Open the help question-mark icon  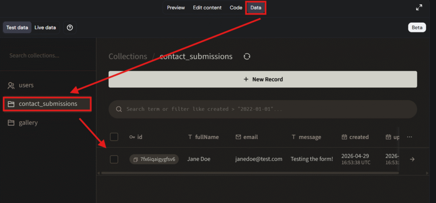click(70, 28)
